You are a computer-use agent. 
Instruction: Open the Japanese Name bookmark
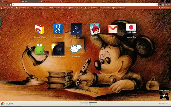pyautogui.click(x=23, y=8)
